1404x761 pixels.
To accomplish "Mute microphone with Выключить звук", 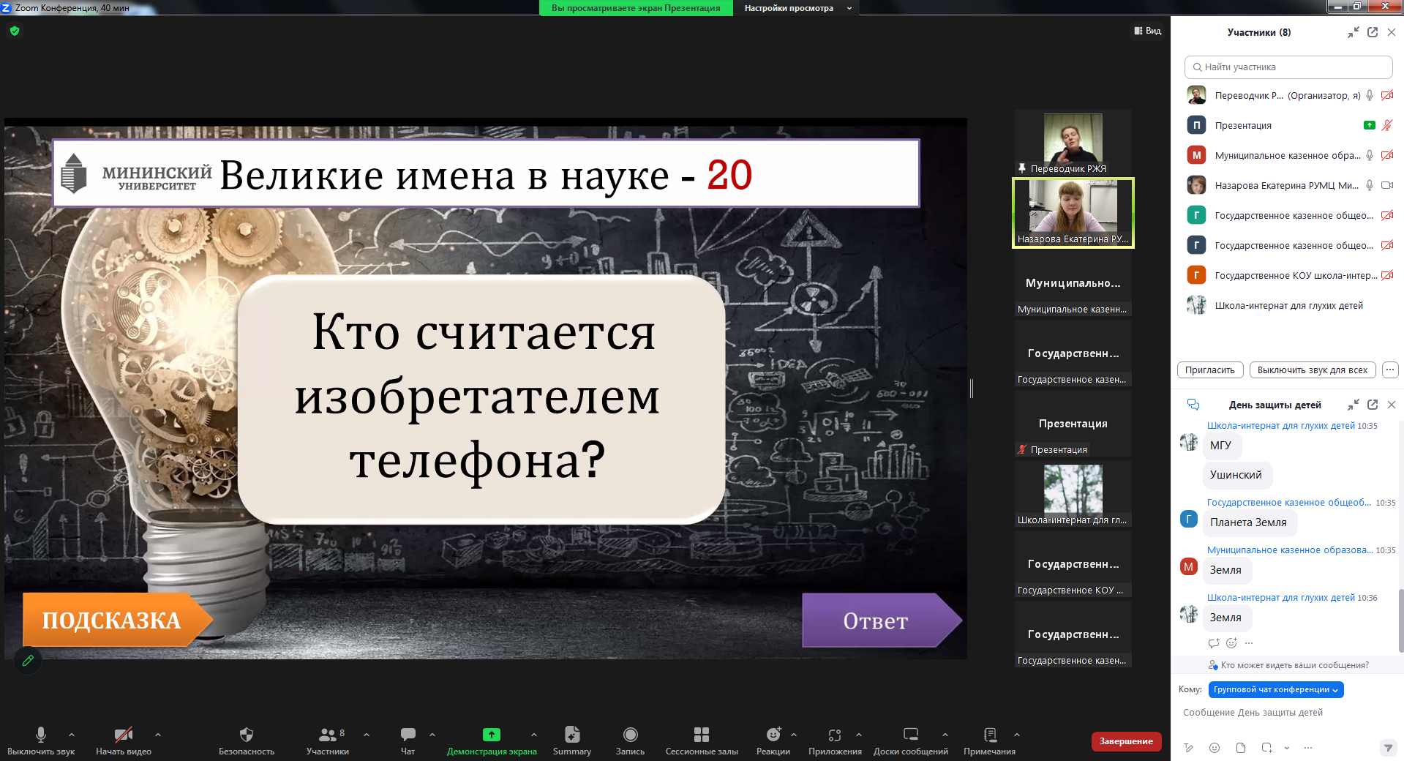I will 41,741.
